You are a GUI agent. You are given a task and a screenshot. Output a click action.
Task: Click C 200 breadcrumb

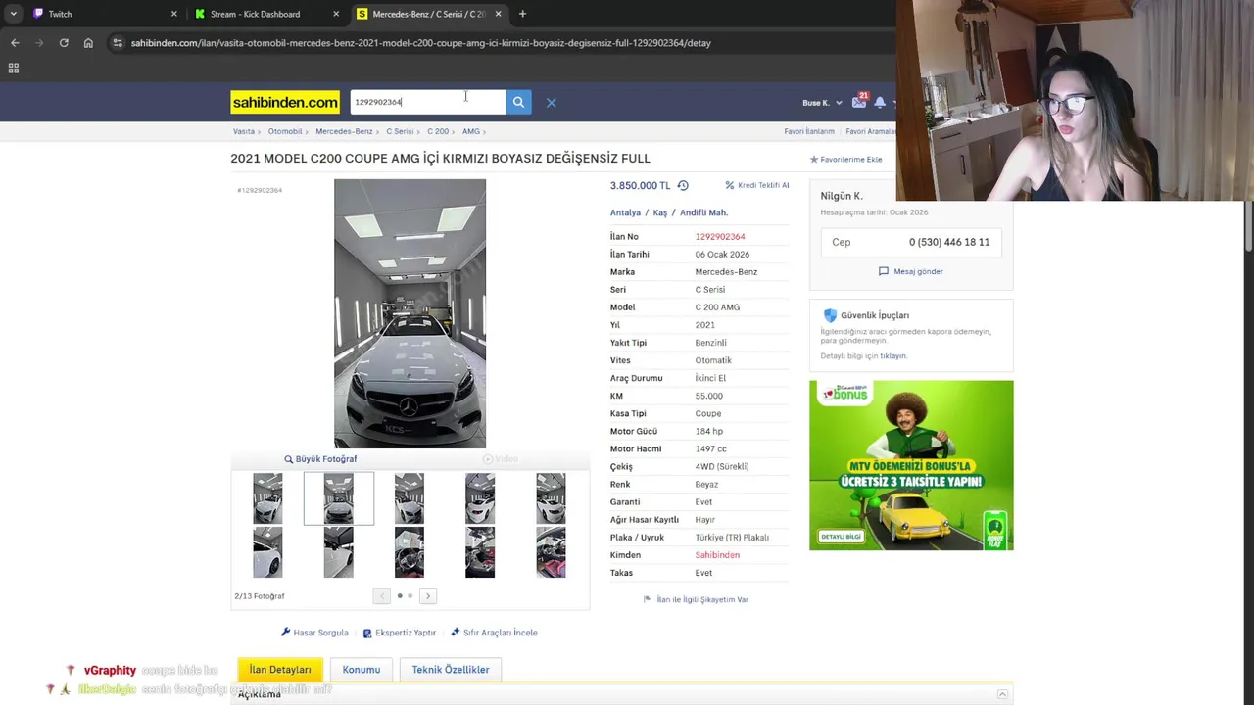click(x=438, y=131)
